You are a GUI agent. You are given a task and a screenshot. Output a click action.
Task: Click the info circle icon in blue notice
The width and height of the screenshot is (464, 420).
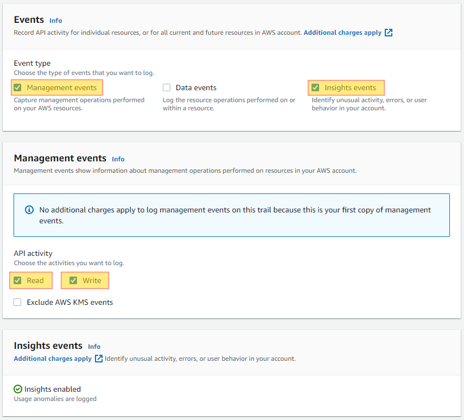click(x=29, y=210)
